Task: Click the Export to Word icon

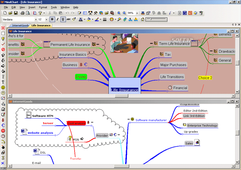Action: (x=185, y=13)
